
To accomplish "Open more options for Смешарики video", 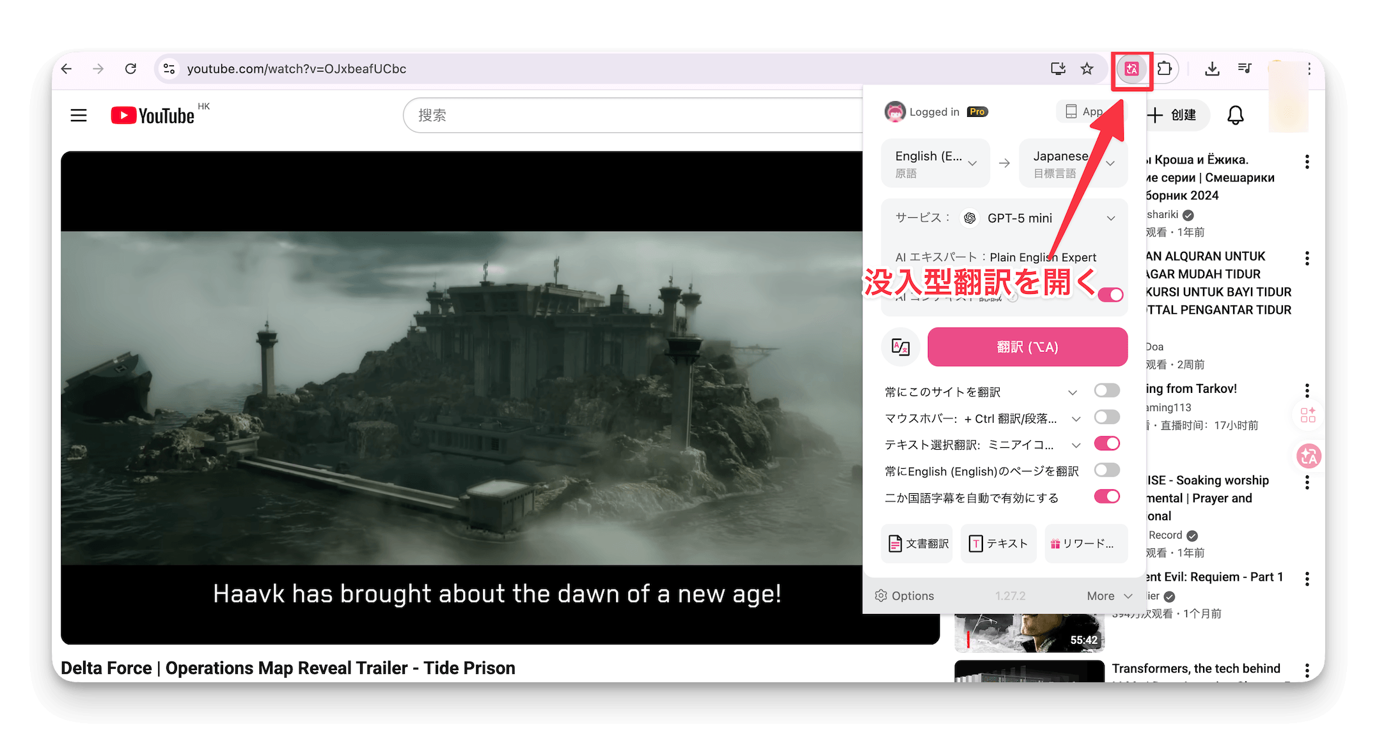I will pyautogui.click(x=1307, y=162).
